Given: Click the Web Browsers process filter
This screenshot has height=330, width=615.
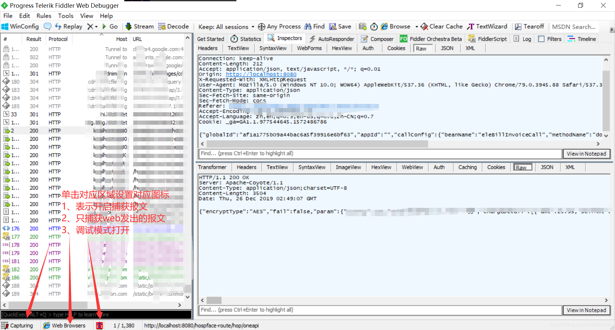Looking at the screenshot, I should [x=64, y=325].
